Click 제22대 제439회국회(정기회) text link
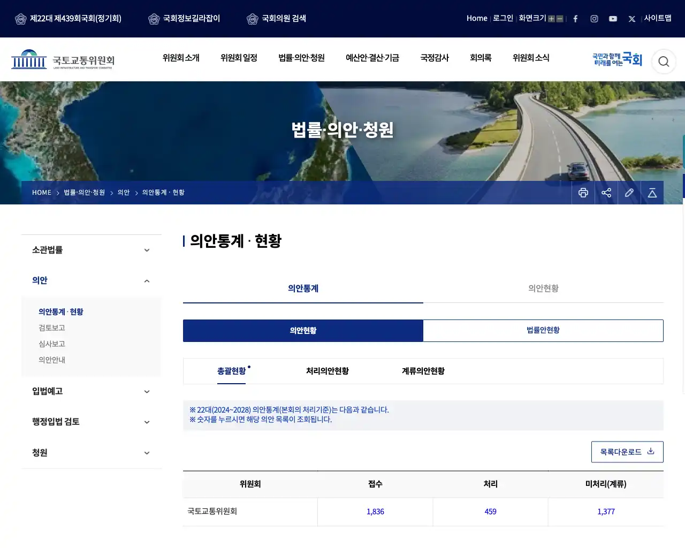Screen dimensions: 685x548 tap(75, 19)
